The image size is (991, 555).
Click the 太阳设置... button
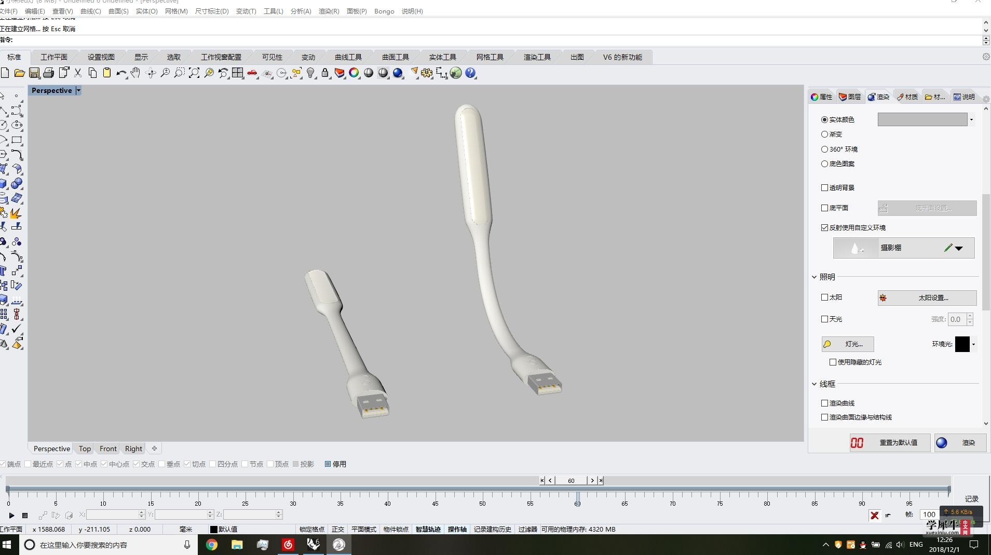point(927,297)
